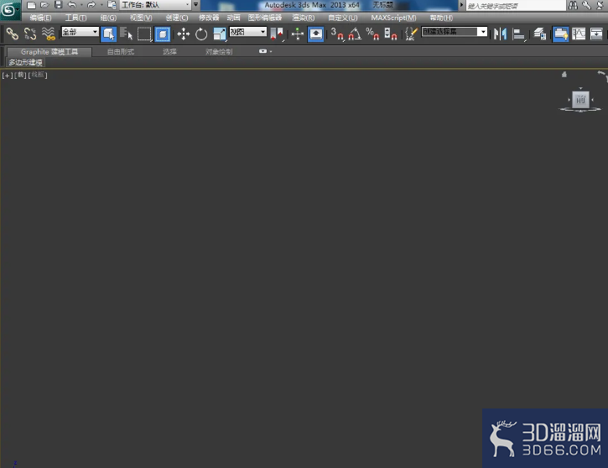Switch to the 选择 ribbon tab
Screen dimensions: 608x468
coord(169,52)
